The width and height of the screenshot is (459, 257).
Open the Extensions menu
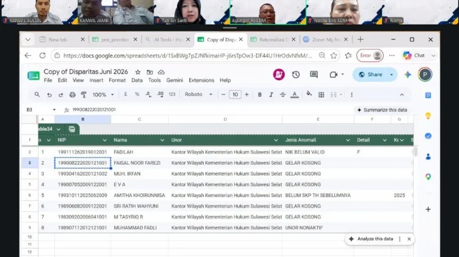[x=201, y=80]
